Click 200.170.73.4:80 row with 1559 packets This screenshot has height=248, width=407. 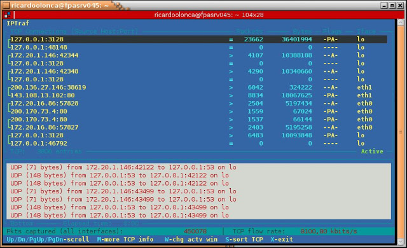click(198, 111)
